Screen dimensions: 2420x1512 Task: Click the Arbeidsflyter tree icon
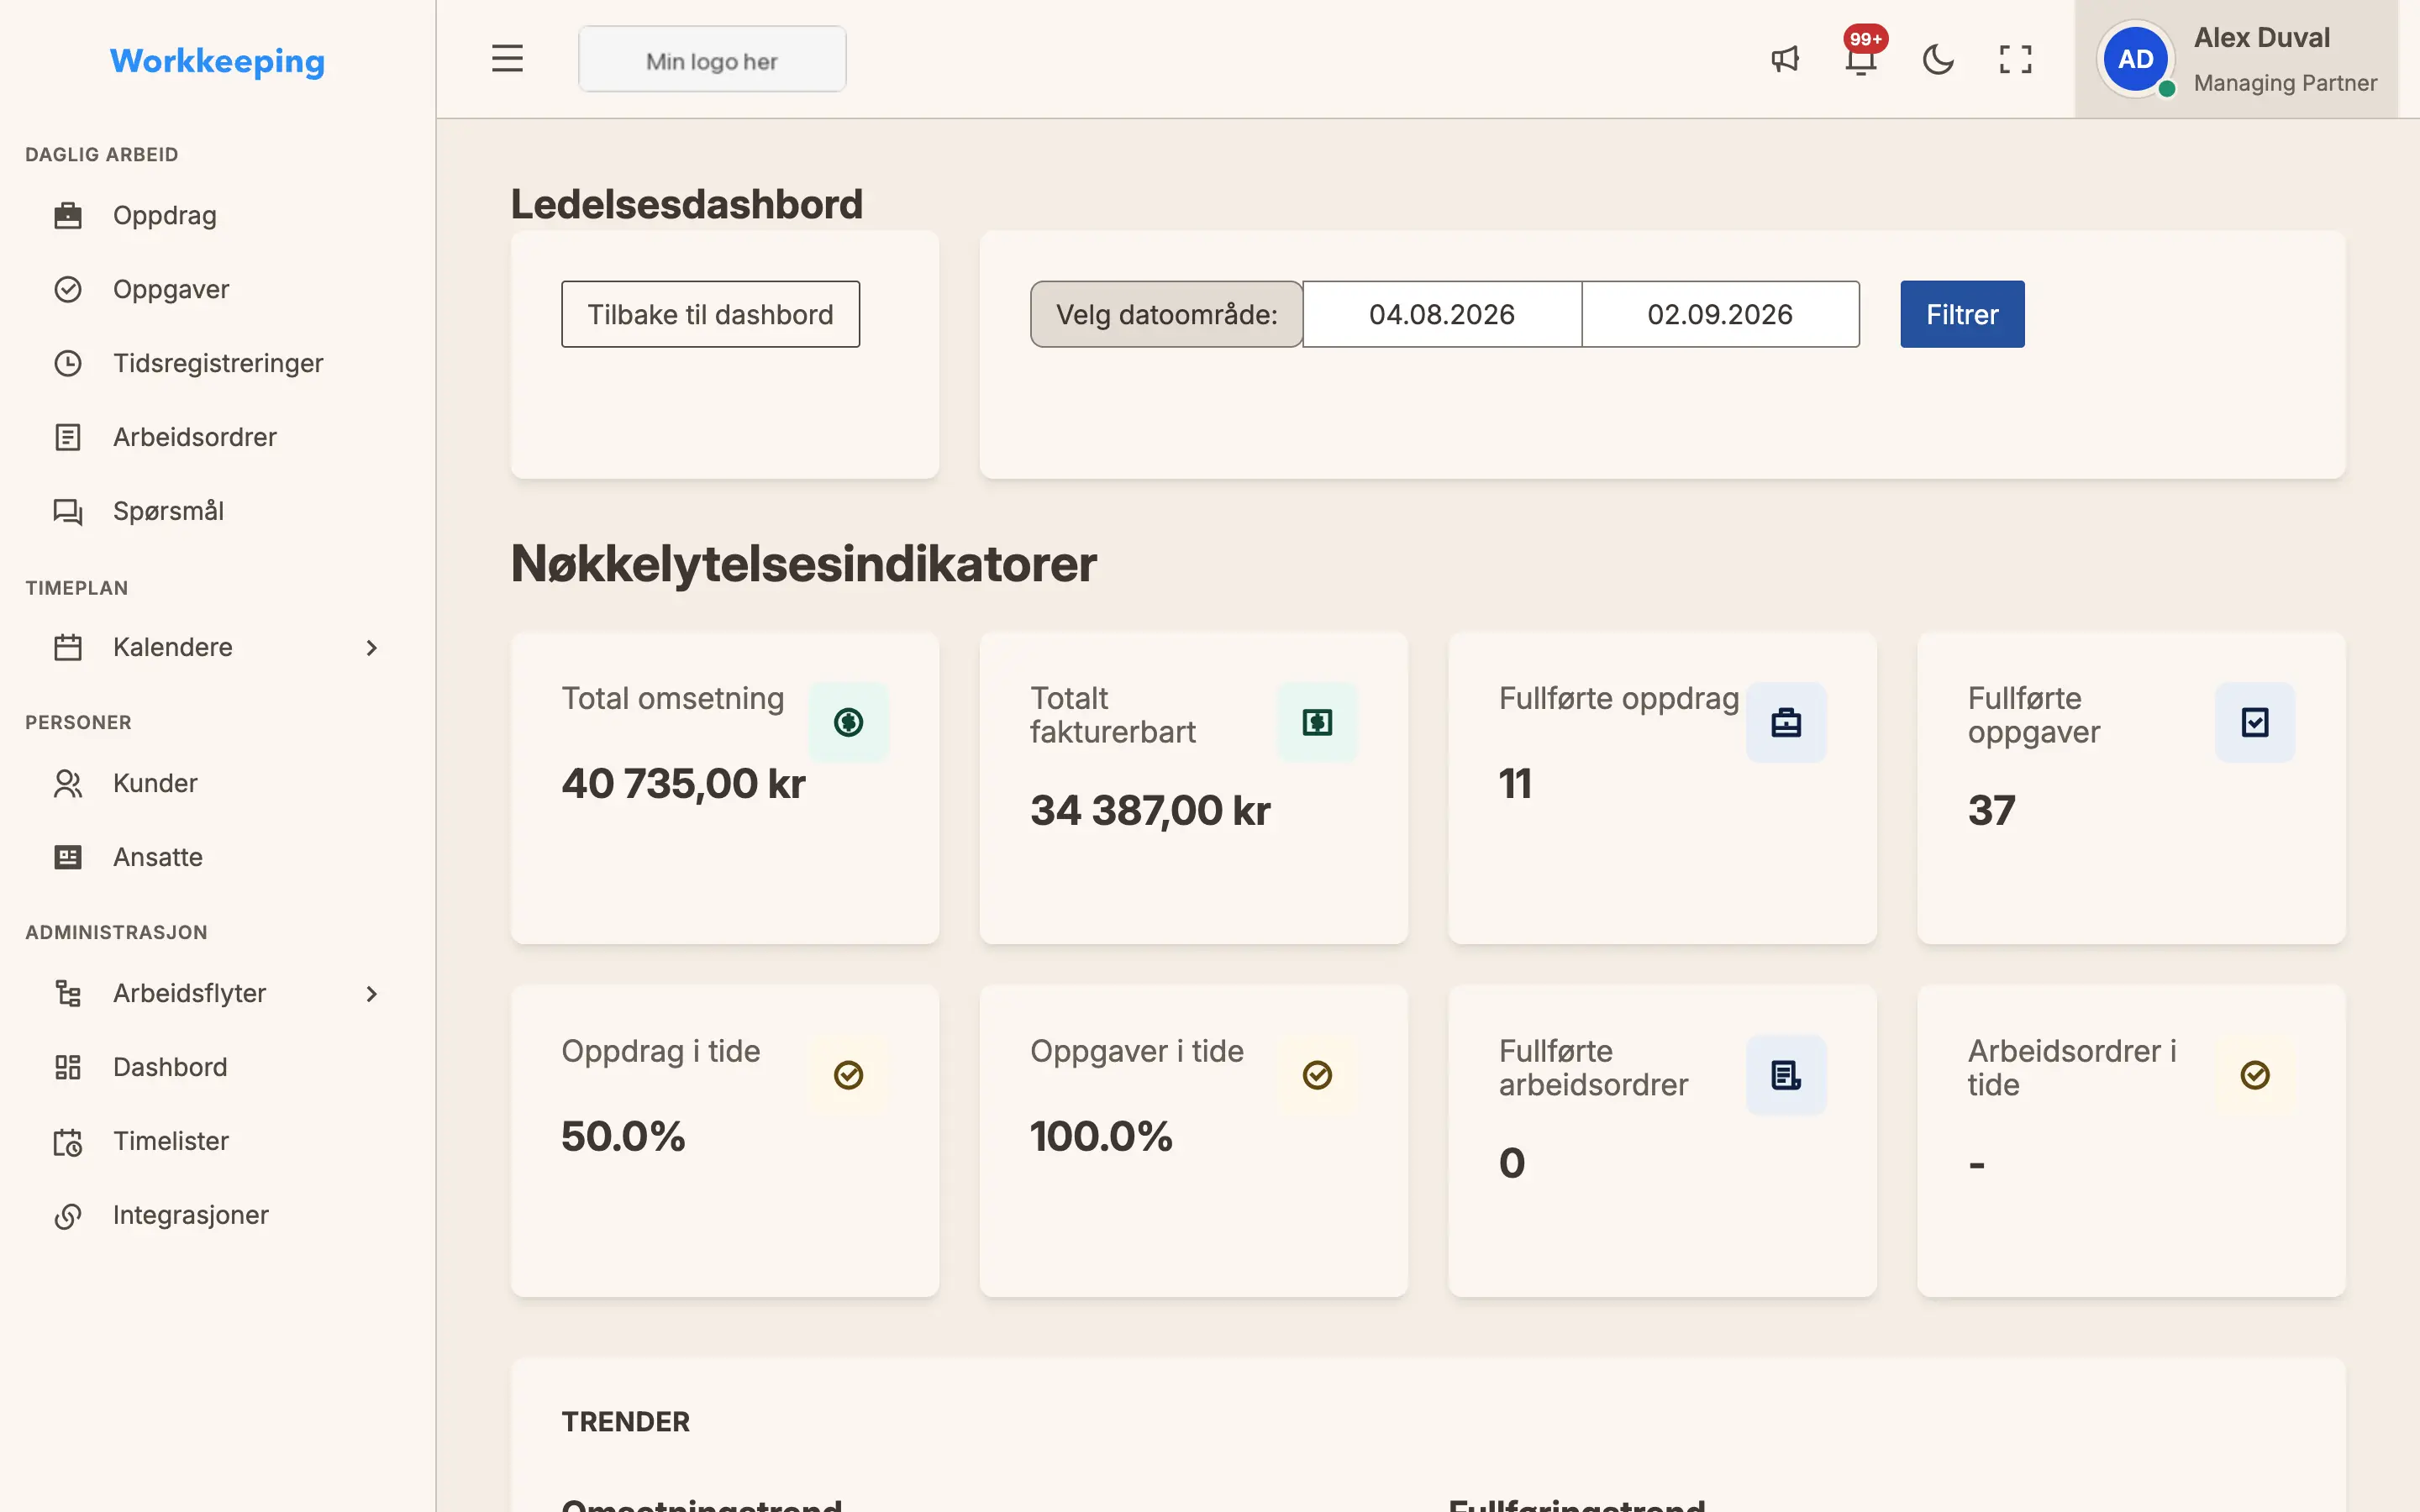click(67, 993)
